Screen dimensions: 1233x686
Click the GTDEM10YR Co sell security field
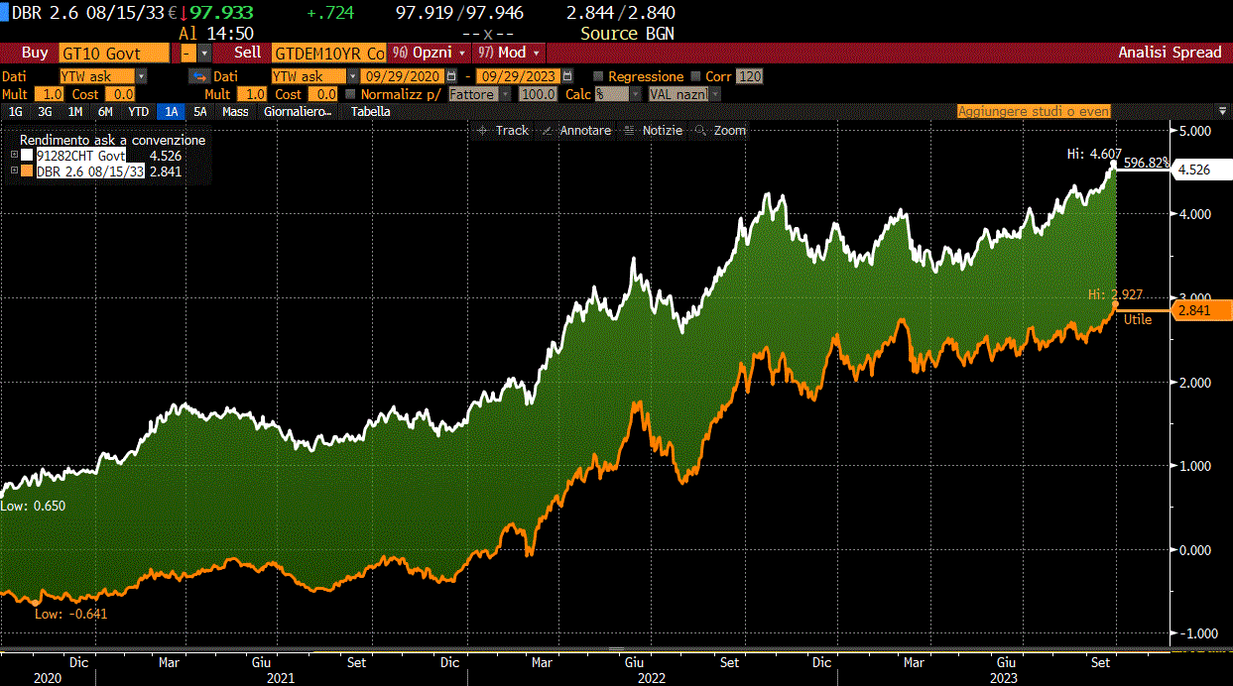[329, 53]
